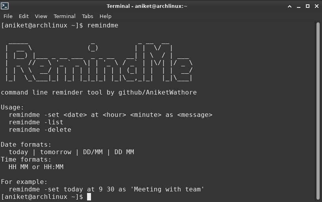Click the 'For example:' heading

(x=24, y=182)
